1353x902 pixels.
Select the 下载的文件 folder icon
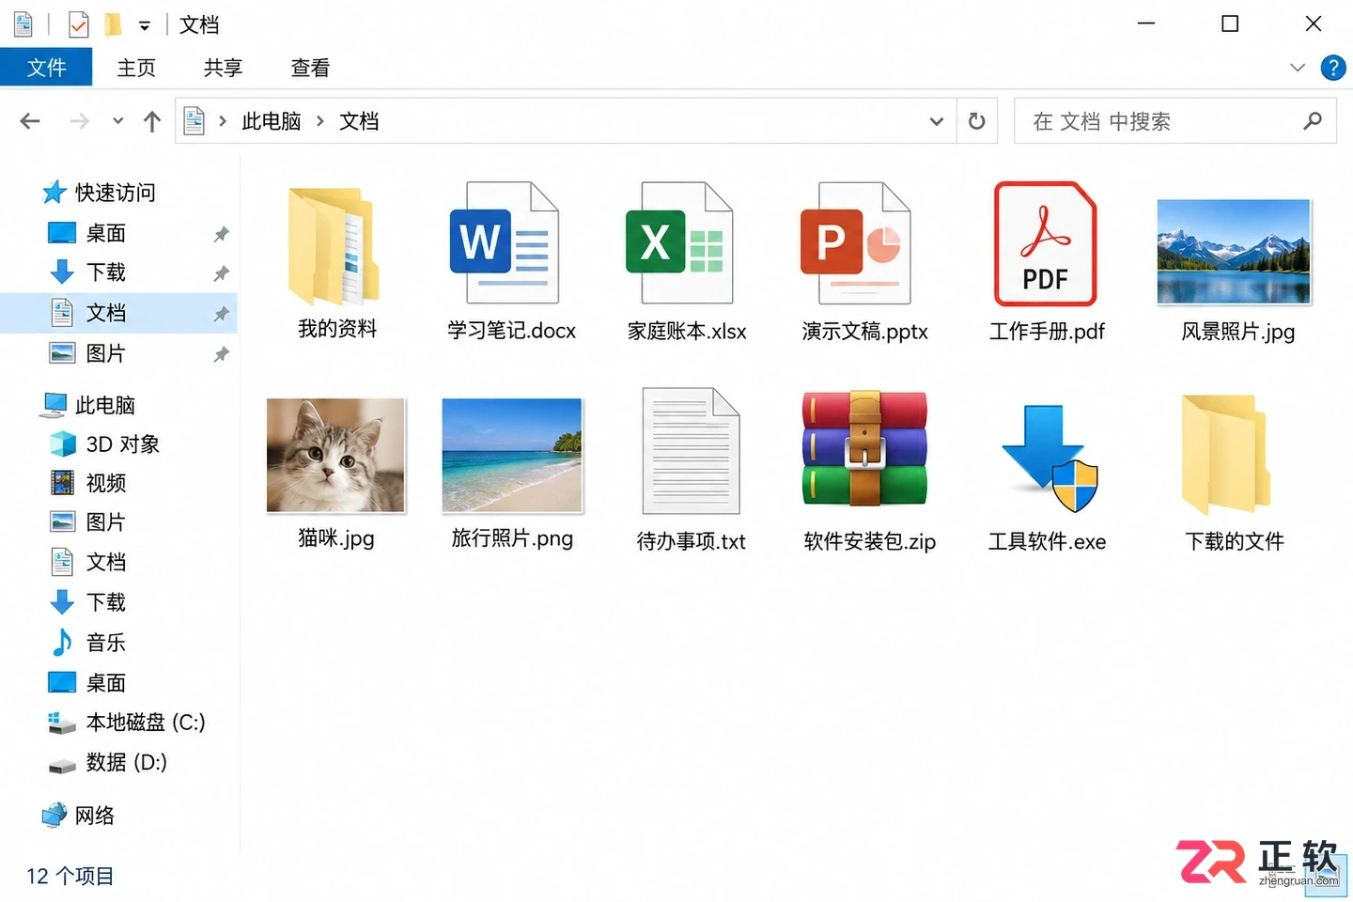[1226, 453]
